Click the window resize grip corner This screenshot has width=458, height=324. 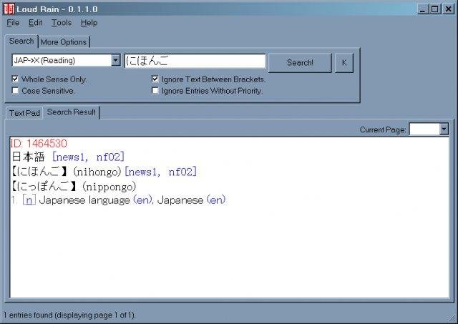(x=453, y=319)
